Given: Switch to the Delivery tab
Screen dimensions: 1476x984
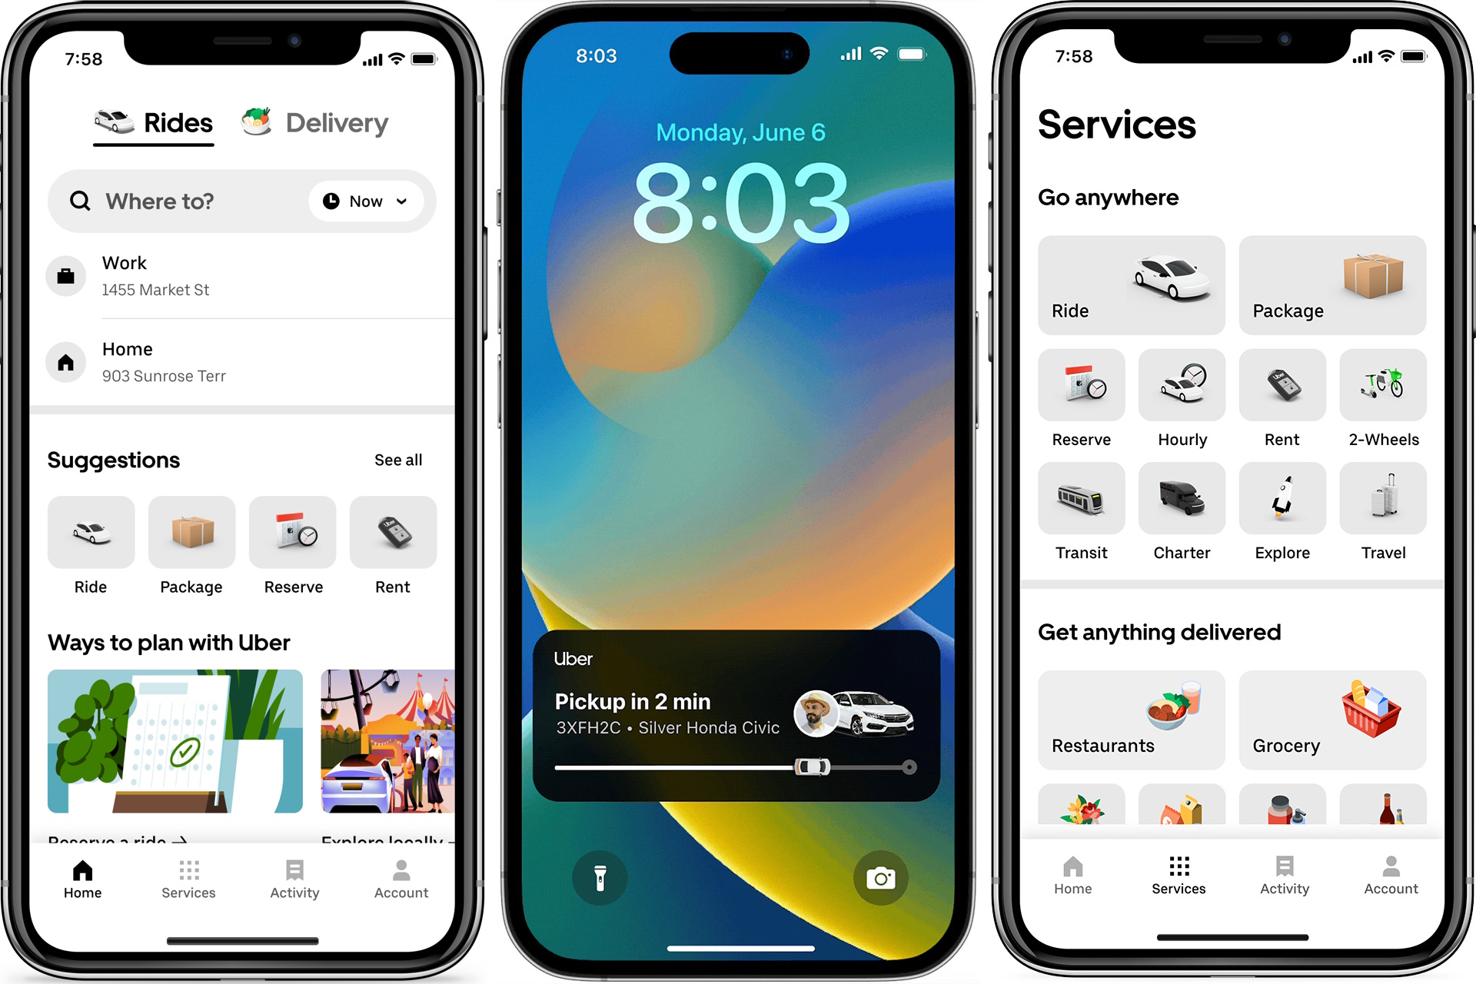Looking at the screenshot, I should (326, 124).
